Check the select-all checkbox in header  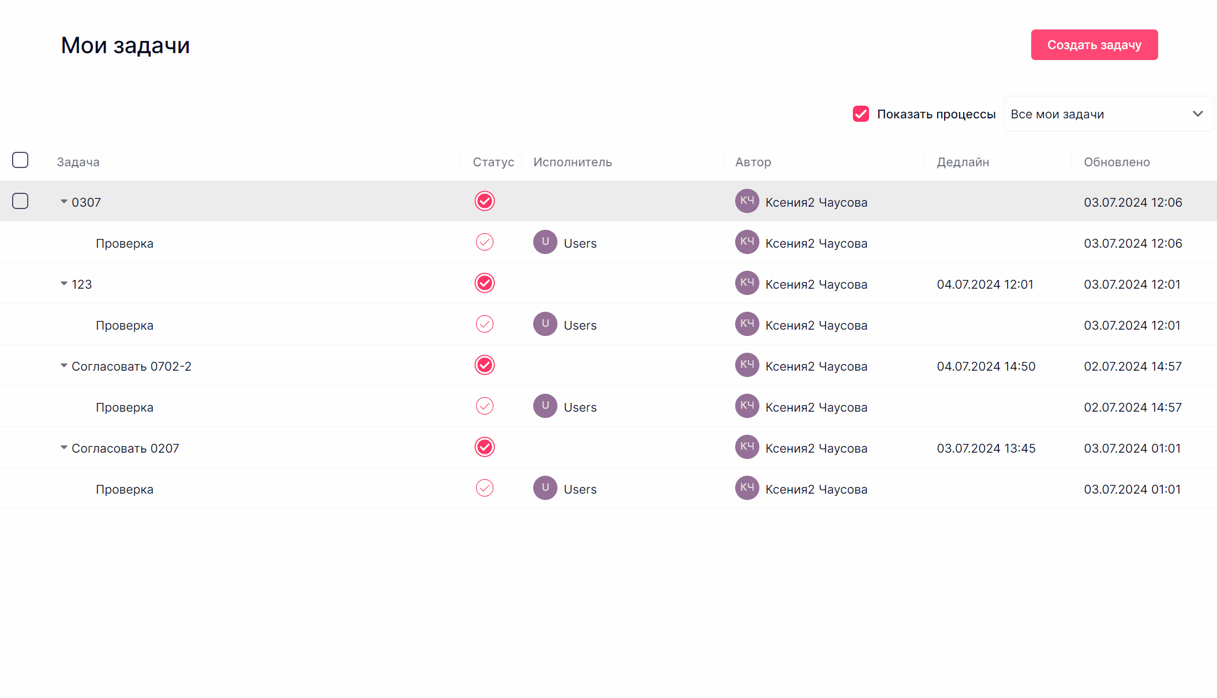click(x=20, y=160)
